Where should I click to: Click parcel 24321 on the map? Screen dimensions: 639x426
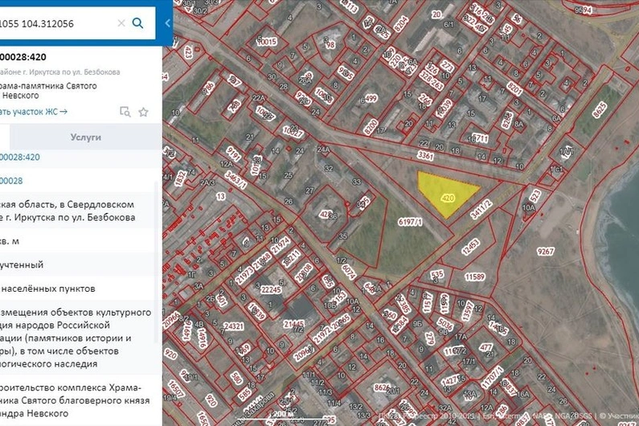point(234,326)
